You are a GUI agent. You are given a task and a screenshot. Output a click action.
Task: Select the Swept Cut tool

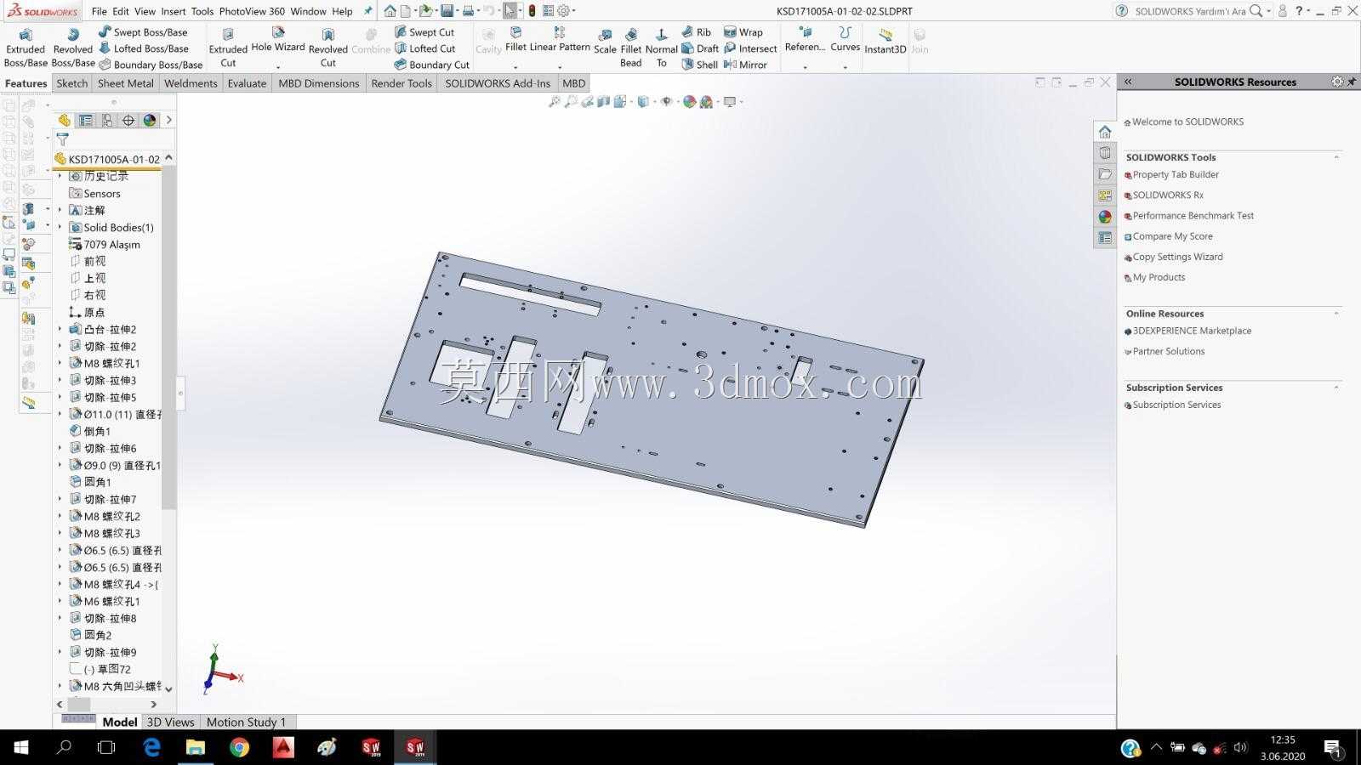pos(424,32)
